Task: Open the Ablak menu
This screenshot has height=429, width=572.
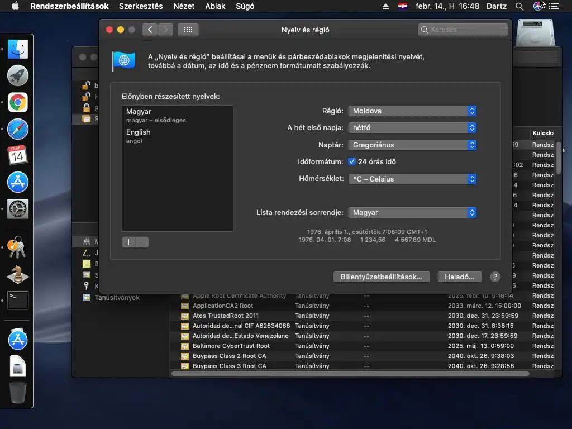Action: pos(215,6)
